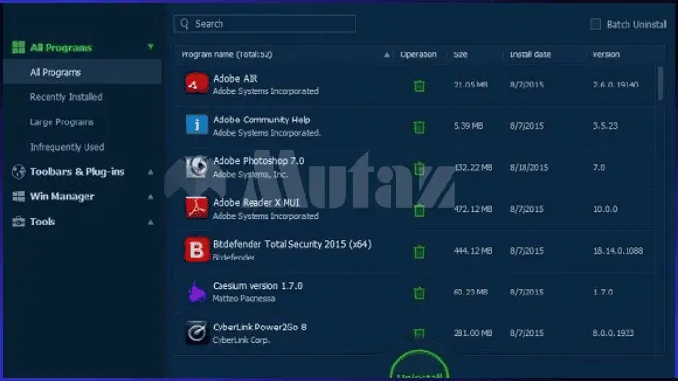The height and width of the screenshot is (381, 678).
Task: Click inside the Search field
Action: 264,23
